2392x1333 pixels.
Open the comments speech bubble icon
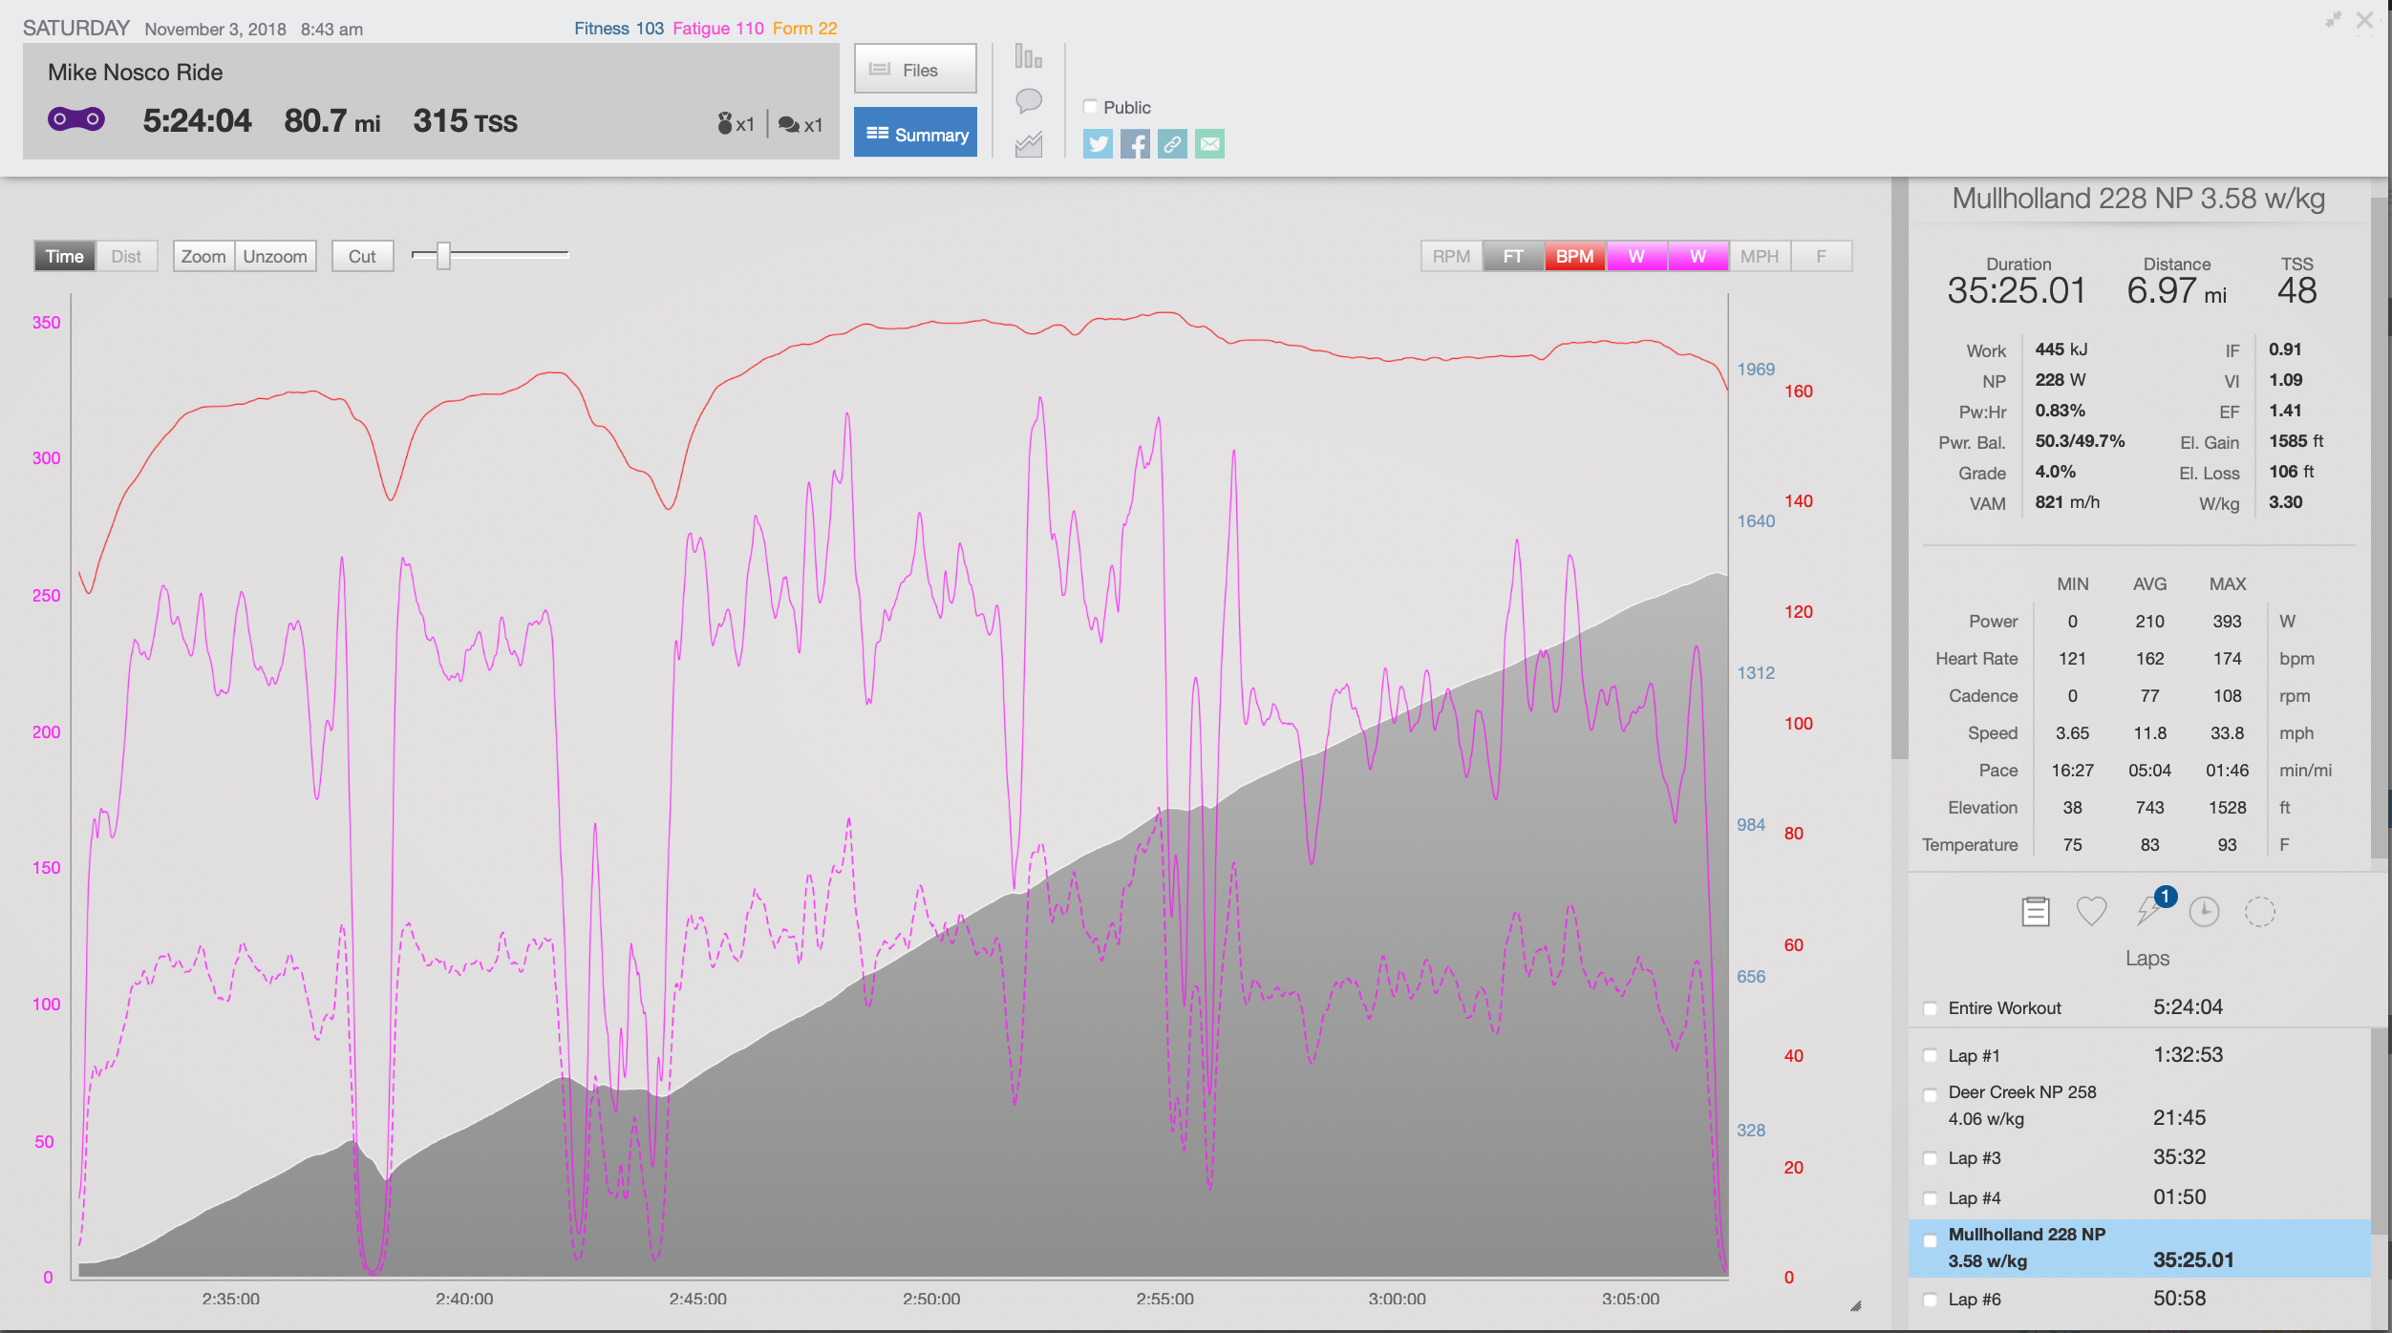(1028, 100)
